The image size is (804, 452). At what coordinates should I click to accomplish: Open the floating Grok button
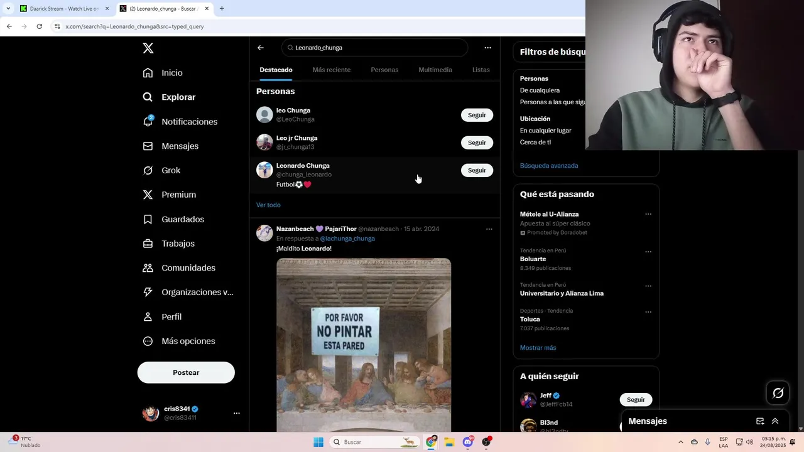[778, 393]
